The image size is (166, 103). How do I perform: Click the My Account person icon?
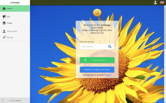coord(4,31)
